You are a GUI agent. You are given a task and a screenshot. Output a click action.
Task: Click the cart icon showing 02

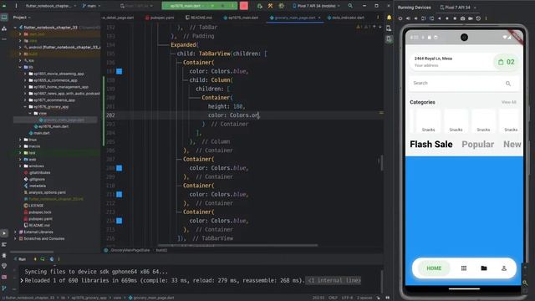point(507,62)
